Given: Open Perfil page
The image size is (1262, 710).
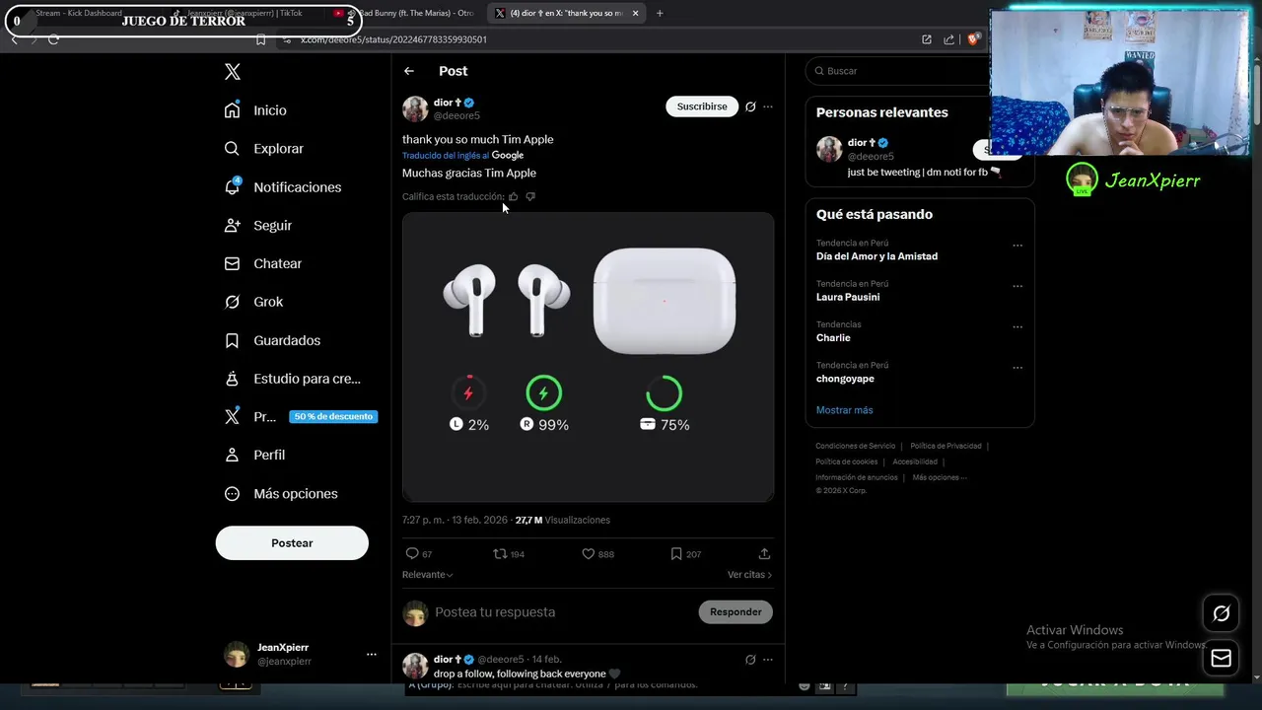Looking at the screenshot, I should (x=254, y=456).
